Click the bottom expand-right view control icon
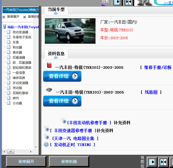 152,162
